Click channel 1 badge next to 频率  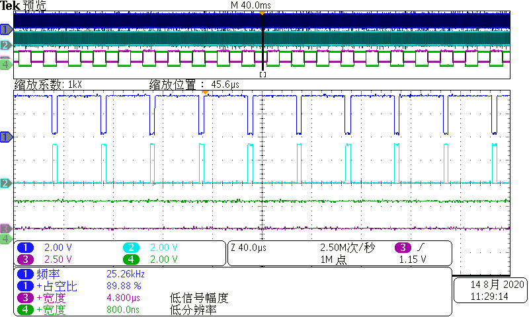tap(25, 274)
